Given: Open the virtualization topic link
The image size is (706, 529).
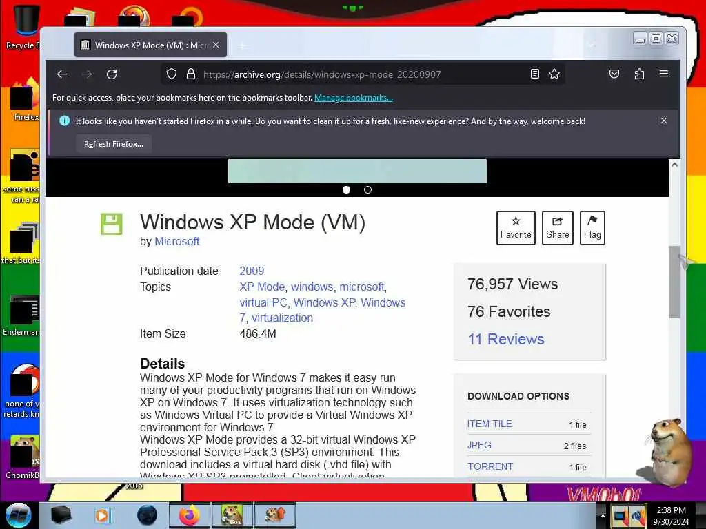Looking at the screenshot, I should pyautogui.click(x=282, y=318).
